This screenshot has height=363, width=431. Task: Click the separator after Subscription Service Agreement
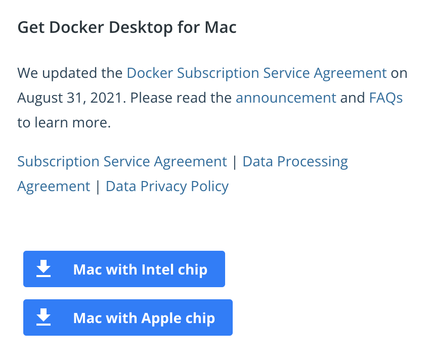coord(235,162)
